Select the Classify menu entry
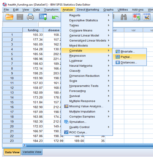 pos(87,71)
